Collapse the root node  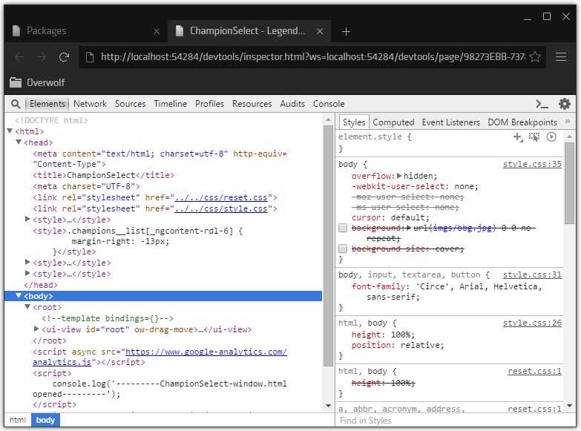tap(27, 306)
